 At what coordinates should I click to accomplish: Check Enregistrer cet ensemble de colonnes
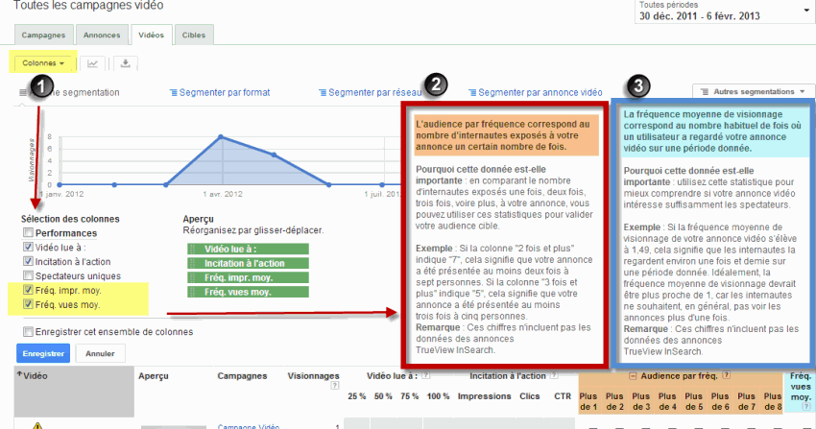28,332
